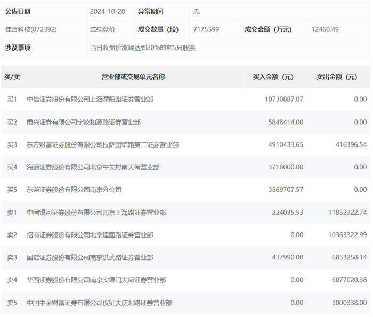This screenshot has height=317, width=373.
Task: Click the 无 value beside 异常期间
Action: 197,11
